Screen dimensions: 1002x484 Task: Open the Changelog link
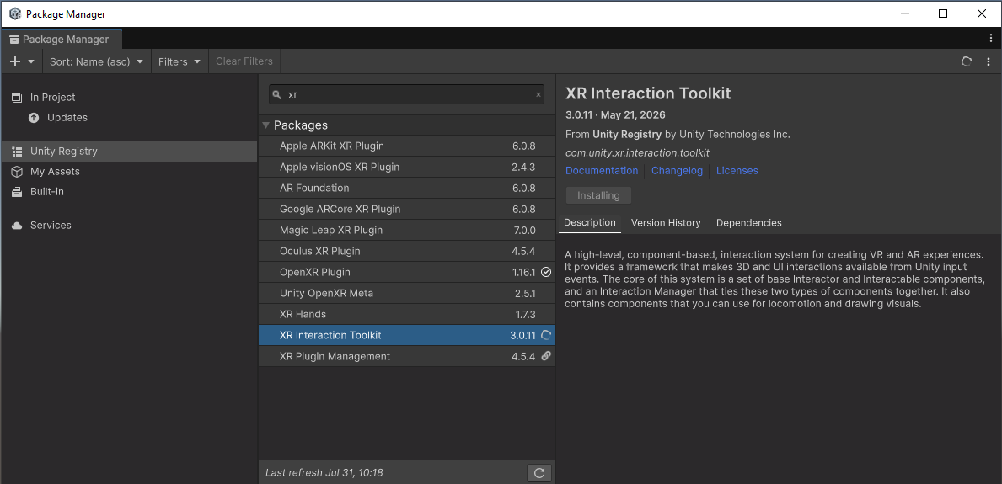677,171
